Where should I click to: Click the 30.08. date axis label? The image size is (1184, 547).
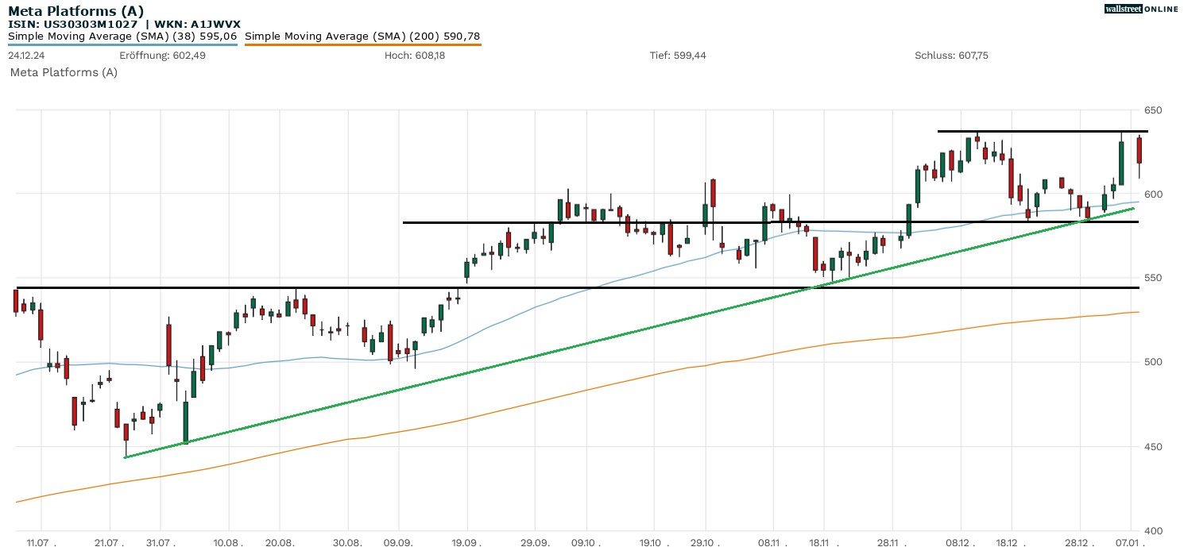tap(348, 542)
